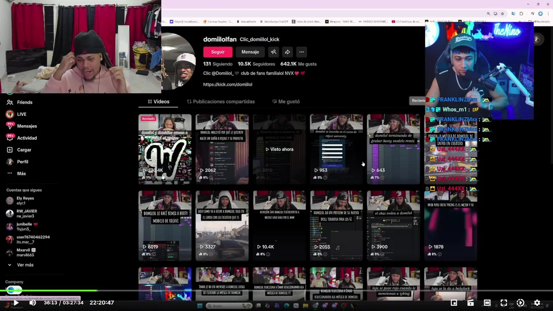Image resolution: width=553 pixels, height=311 pixels.
Task: Click the theater mode icon in player bar
Action: [487, 303]
